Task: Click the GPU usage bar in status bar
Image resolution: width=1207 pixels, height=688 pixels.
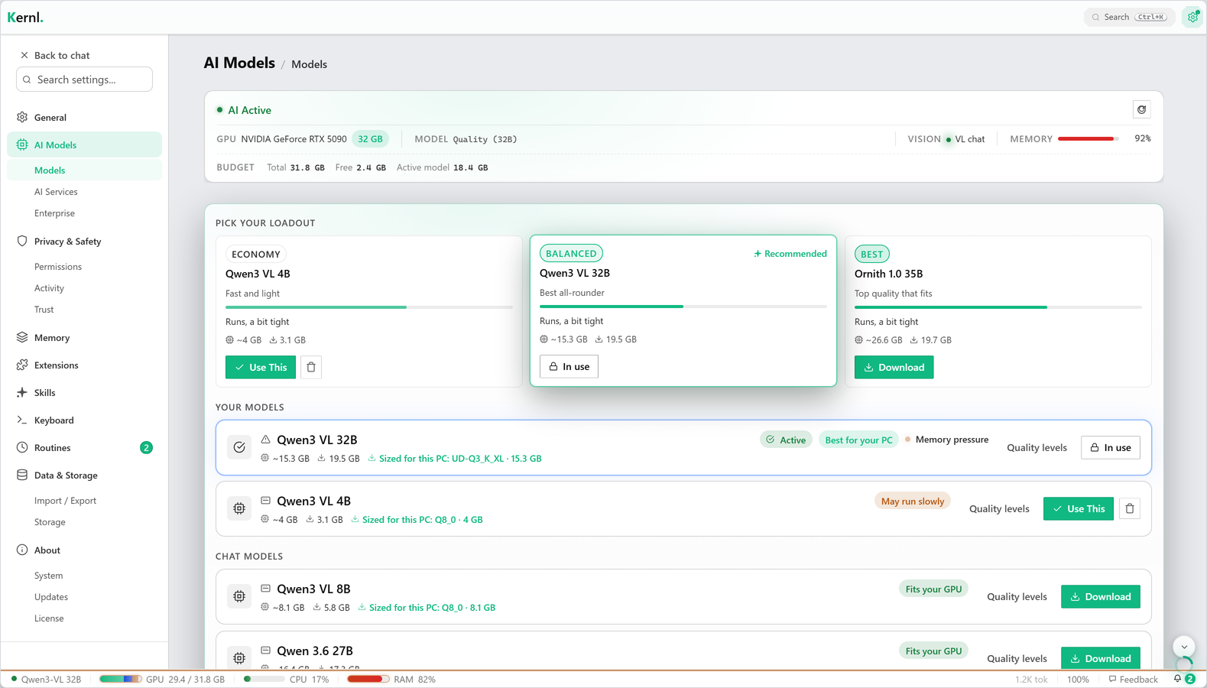Action: point(120,679)
